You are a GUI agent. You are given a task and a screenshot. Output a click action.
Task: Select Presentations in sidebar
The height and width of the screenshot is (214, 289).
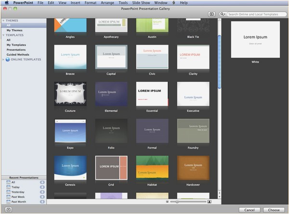pyautogui.click(x=24, y=50)
